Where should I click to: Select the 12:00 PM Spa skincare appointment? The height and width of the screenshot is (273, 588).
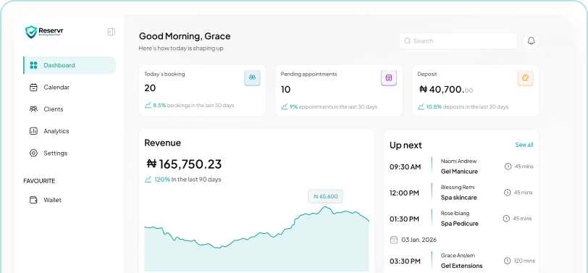pos(461,193)
